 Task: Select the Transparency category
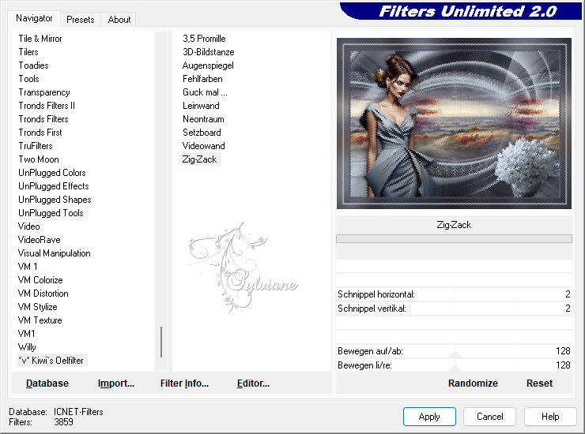44,92
